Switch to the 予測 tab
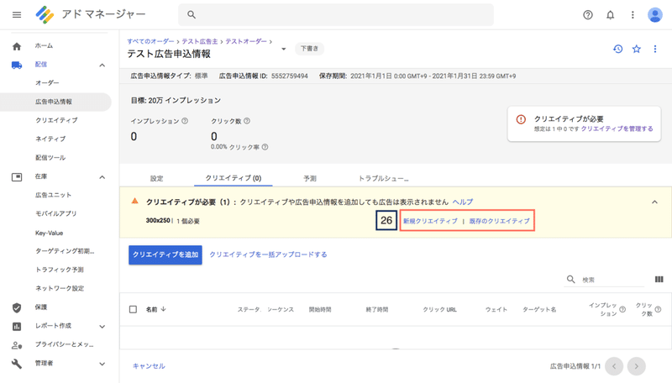Screen dimensions: 672x383 310,178
